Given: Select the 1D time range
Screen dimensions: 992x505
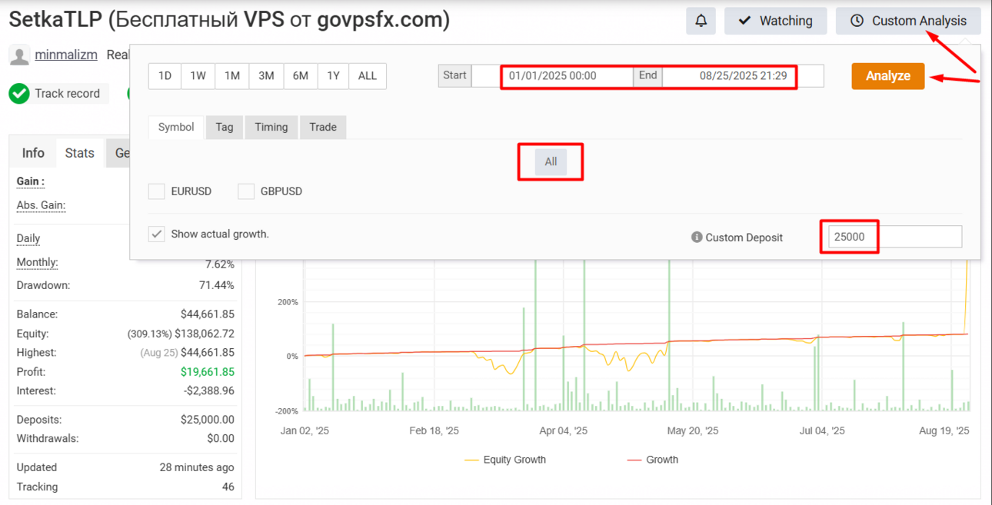Looking at the screenshot, I should coord(165,76).
